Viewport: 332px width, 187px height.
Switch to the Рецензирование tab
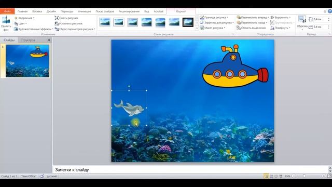pos(129,11)
